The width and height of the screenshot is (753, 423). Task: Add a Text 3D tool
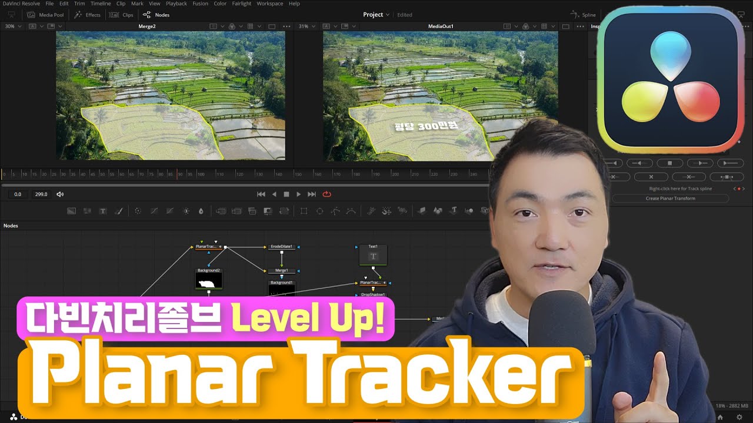click(454, 211)
